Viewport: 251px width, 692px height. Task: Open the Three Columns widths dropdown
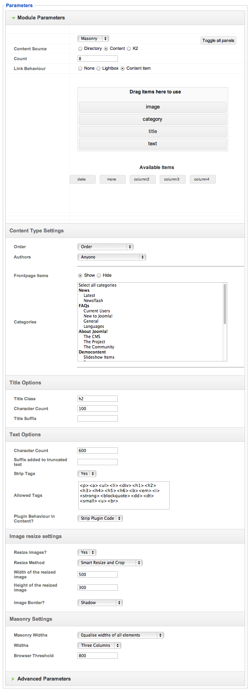click(99, 645)
